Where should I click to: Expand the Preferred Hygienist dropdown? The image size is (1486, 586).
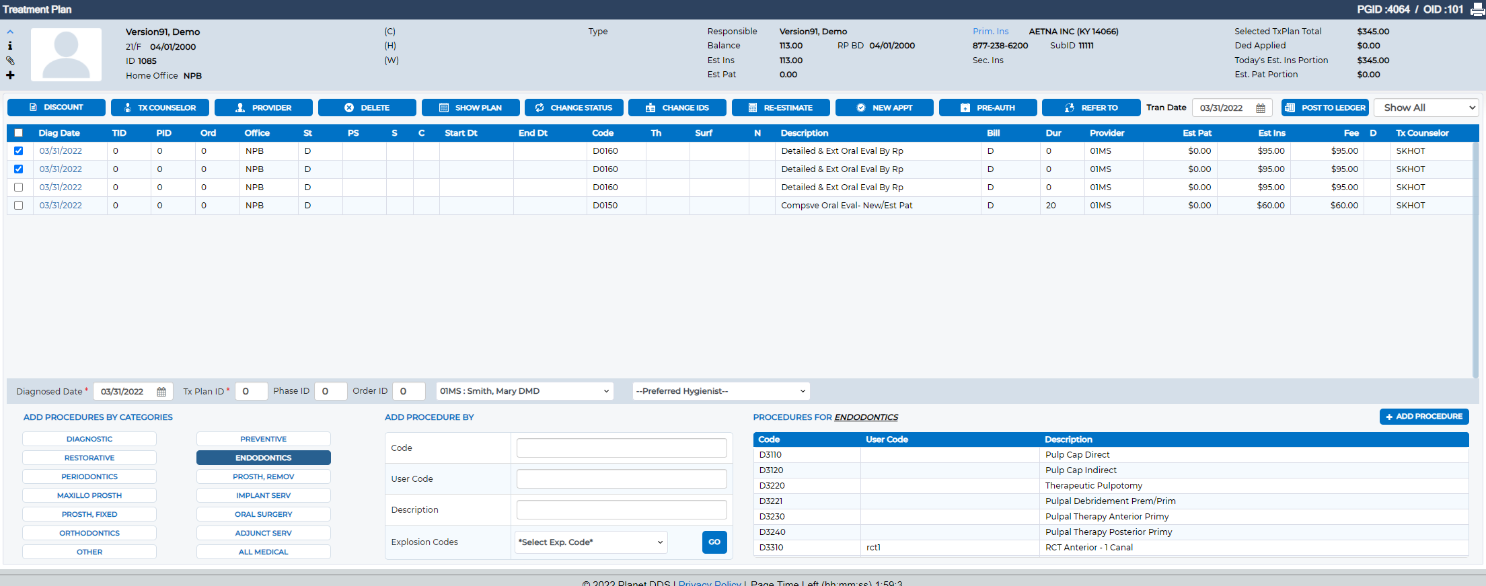point(721,391)
